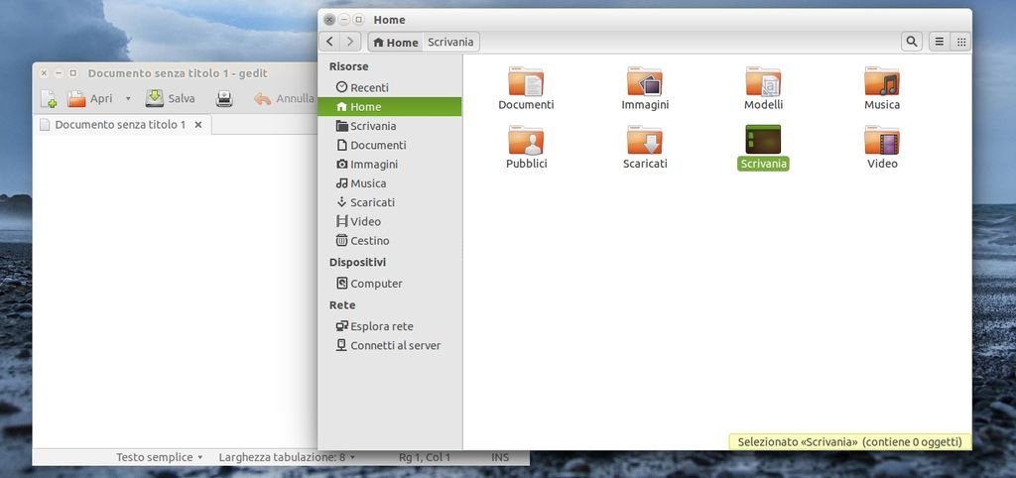Select the Documento senza titolo 1 tab
The height and width of the screenshot is (478, 1016).
[x=119, y=125]
